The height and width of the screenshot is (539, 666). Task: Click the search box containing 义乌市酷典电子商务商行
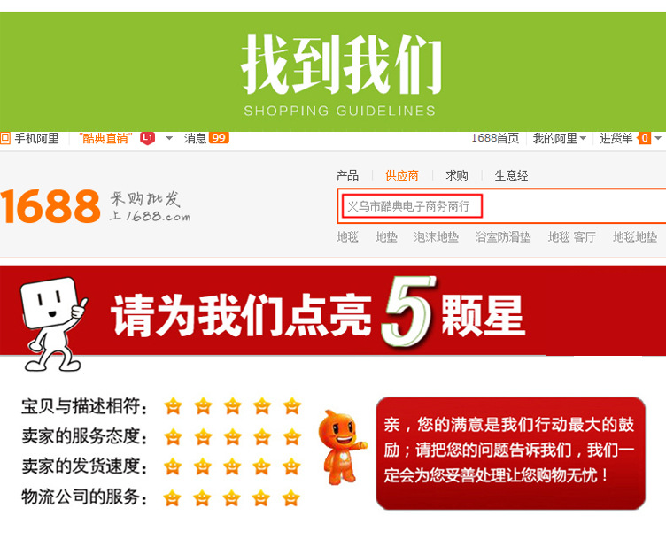pyautogui.click(x=501, y=206)
